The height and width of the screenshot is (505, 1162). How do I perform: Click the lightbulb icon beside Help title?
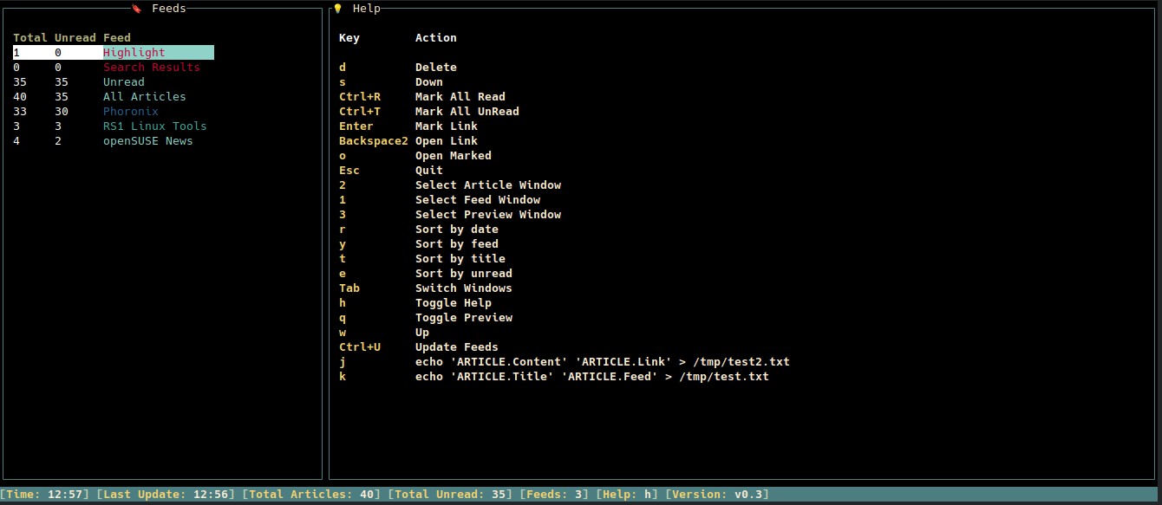coord(337,9)
